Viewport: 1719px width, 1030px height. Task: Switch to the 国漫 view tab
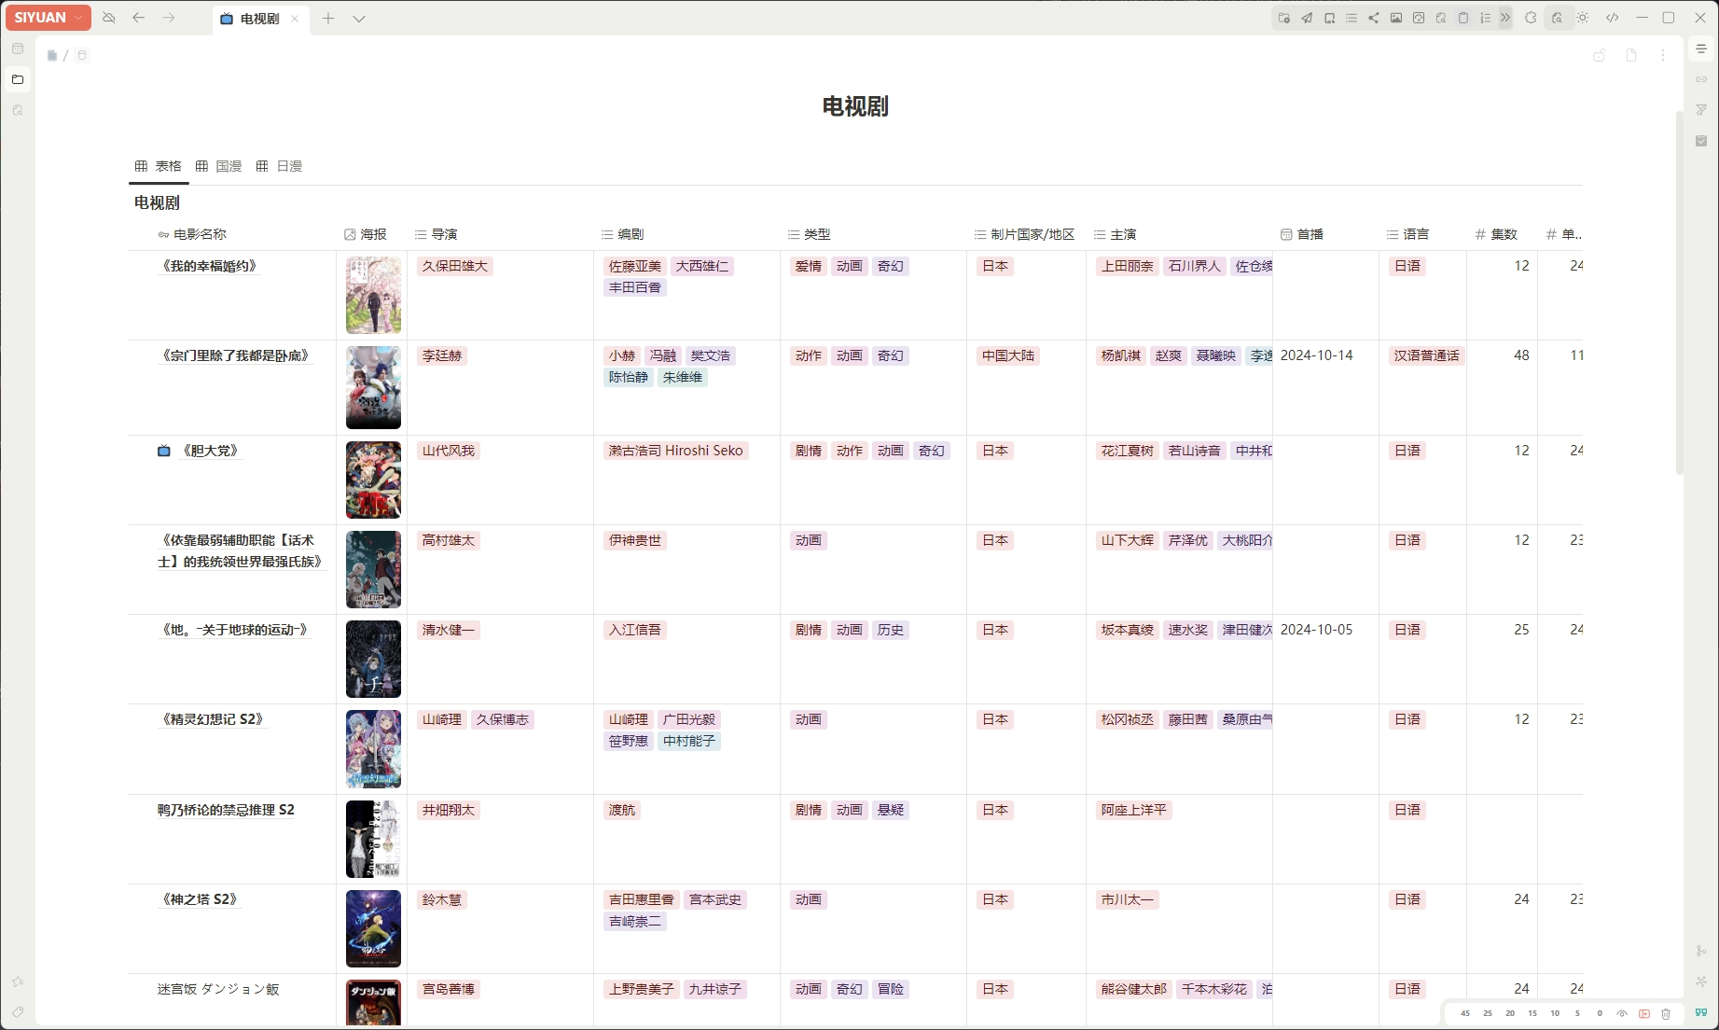(227, 166)
